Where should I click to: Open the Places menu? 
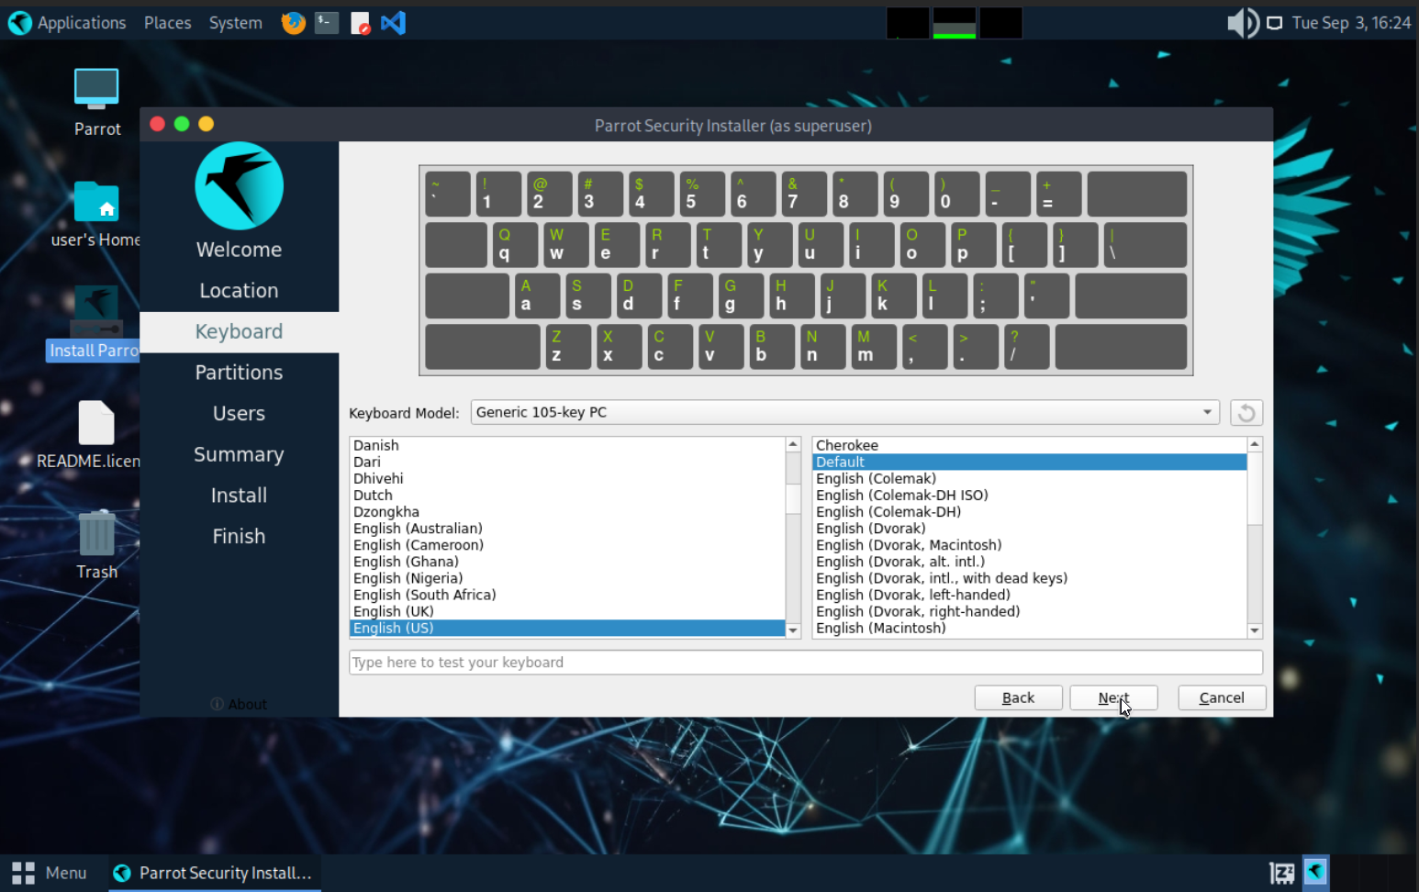click(167, 23)
